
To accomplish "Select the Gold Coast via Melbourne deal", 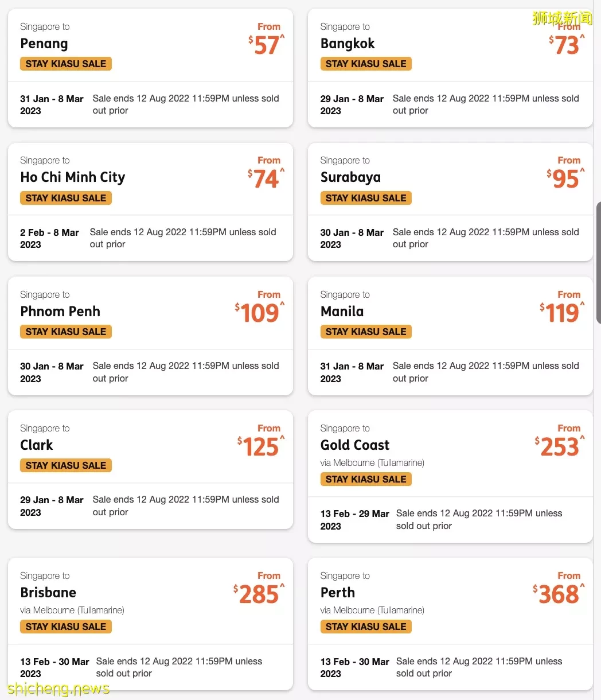I will [x=450, y=476].
